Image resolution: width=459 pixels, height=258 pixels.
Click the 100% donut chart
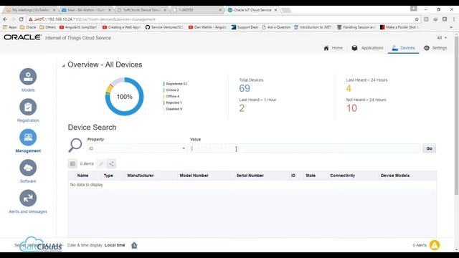[124, 97]
